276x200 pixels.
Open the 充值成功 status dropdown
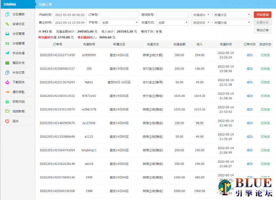click(200, 15)
